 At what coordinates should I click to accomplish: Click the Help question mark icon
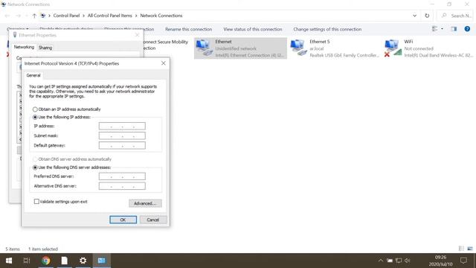tap(467, 29)
